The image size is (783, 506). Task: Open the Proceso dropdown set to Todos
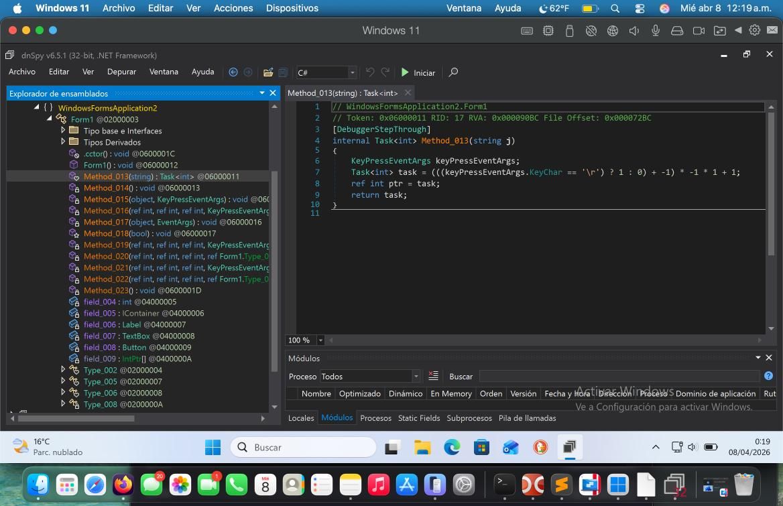pyautogui.click(x=416, y=377)
